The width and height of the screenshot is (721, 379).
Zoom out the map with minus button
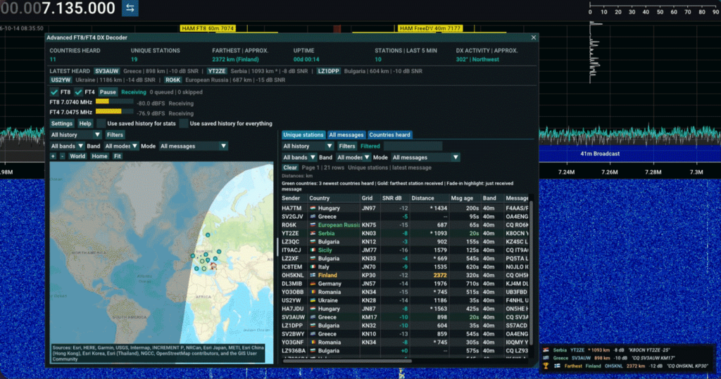tap(63, 156)
